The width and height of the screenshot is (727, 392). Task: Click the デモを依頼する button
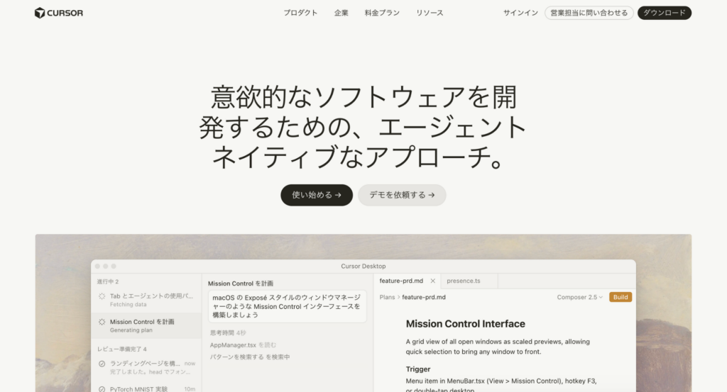pyautogui.click(x=402, y=195)
